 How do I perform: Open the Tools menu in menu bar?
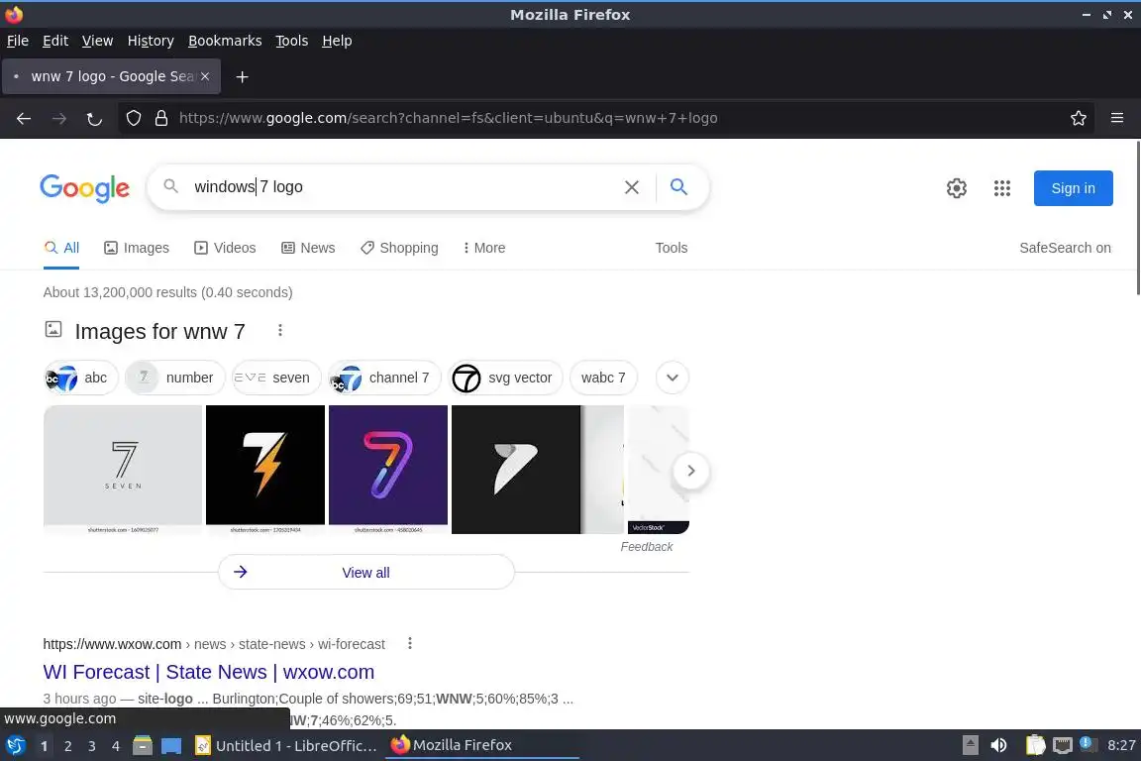click(x=292, y=41)
